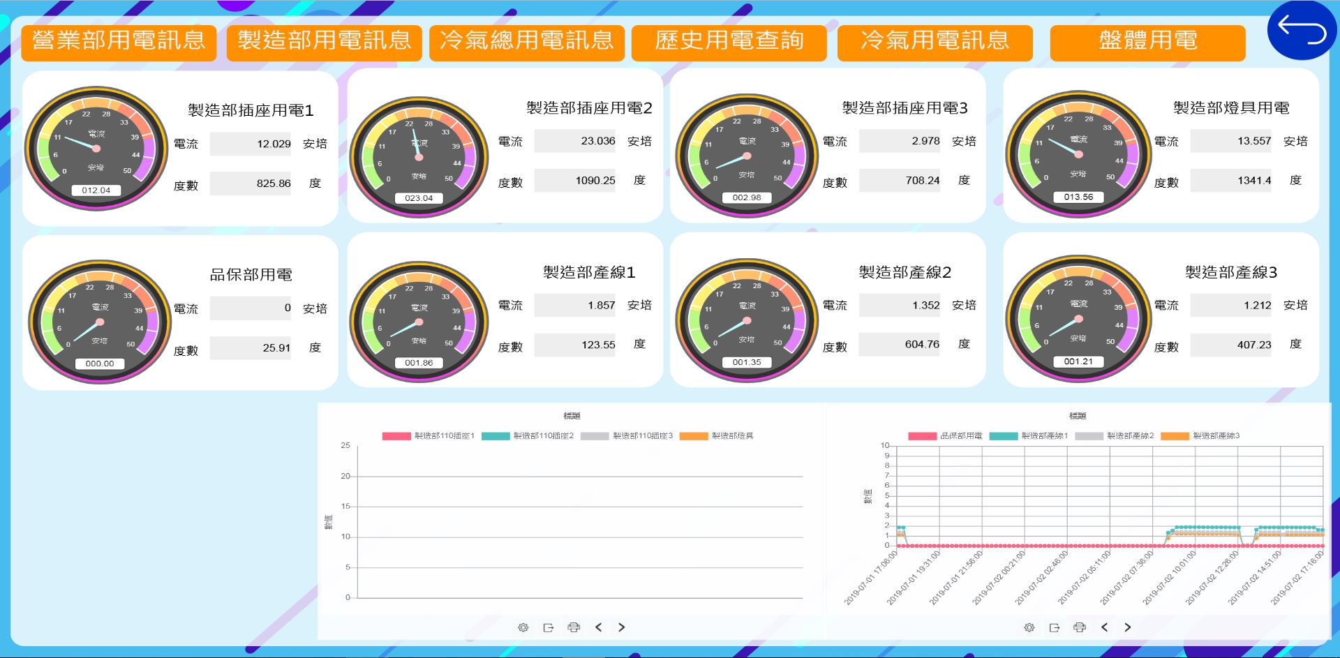The image size is (1340, 658).
Task: Select current field 12.029 of 插座用電1
Action: point(251,144)
